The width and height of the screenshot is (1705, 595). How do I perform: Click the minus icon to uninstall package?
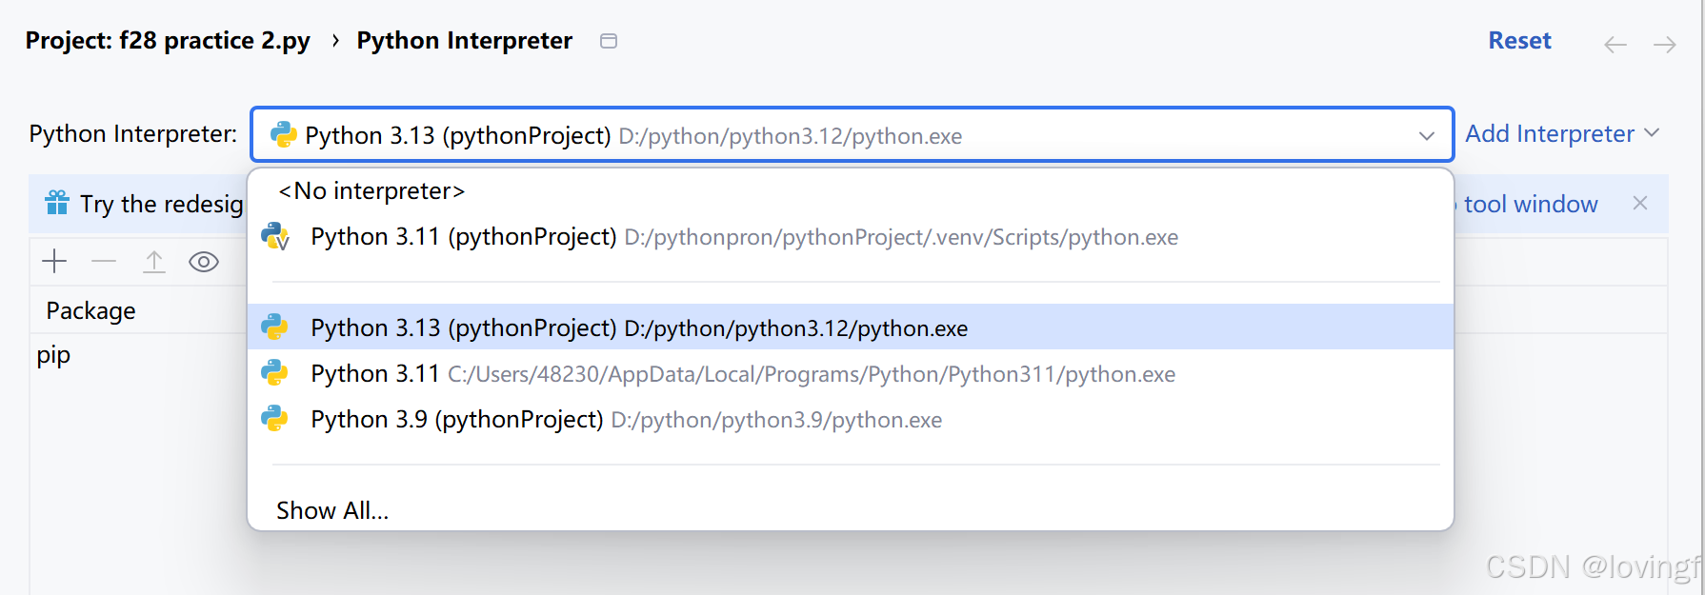(104, 261)
